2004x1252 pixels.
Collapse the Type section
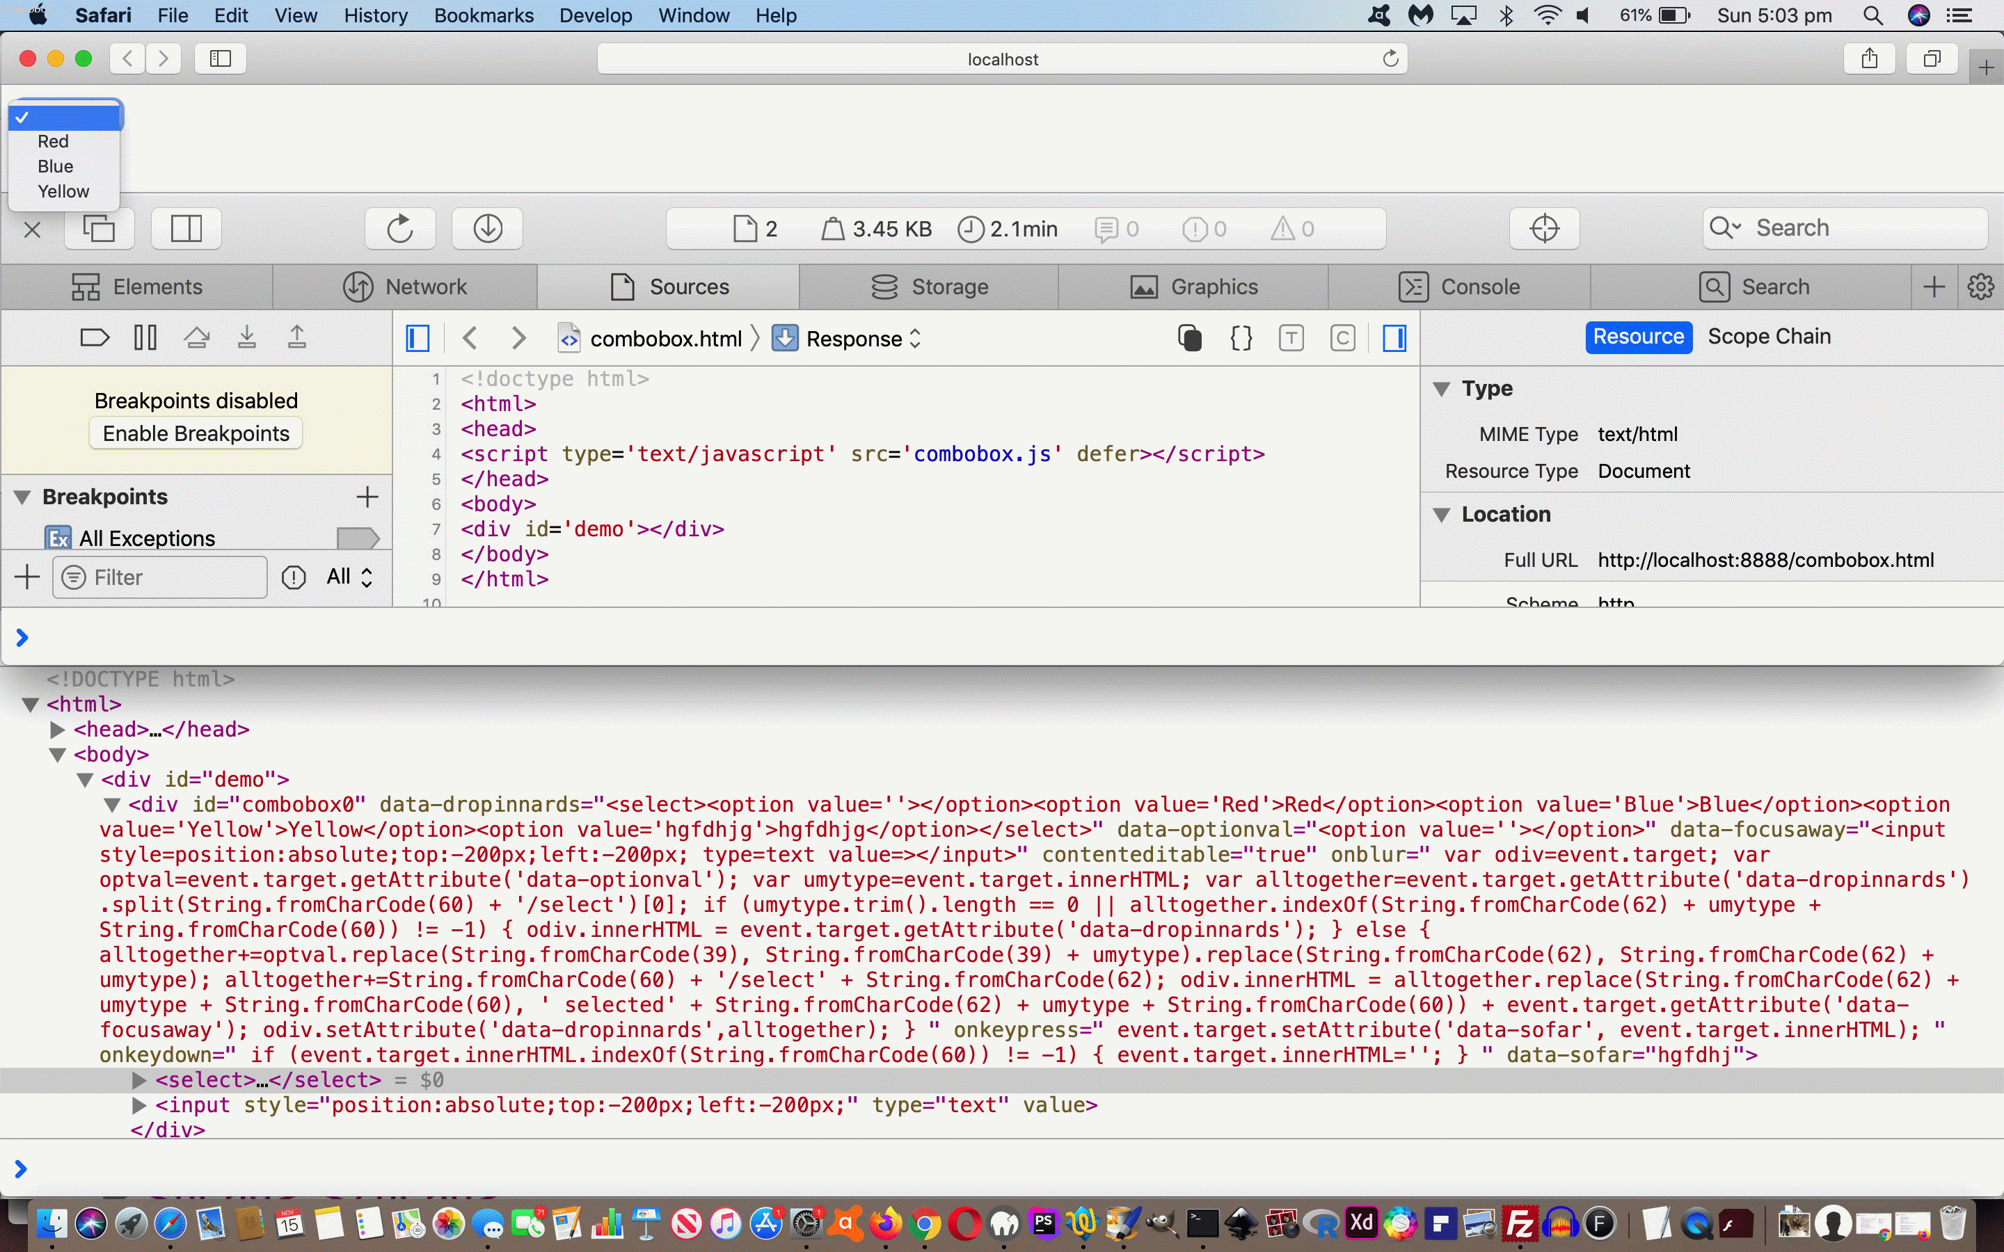[x=1441, y=388]
